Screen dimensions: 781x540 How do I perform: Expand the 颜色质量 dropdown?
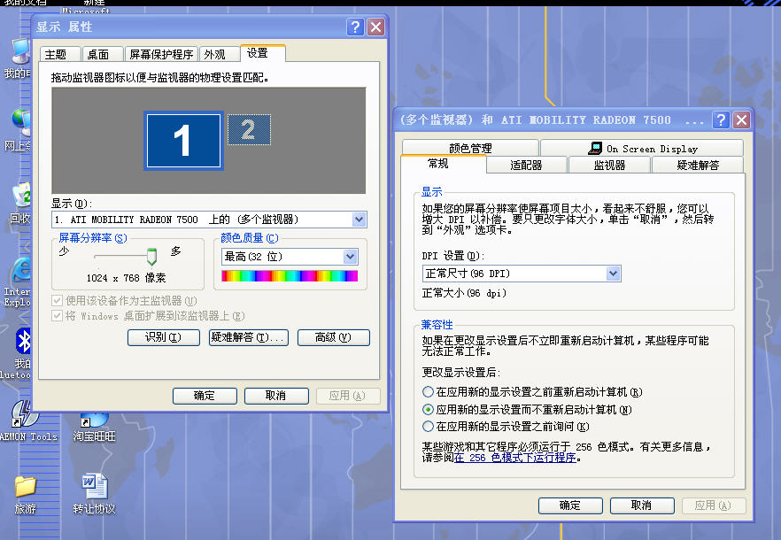pyautogui.click(x=350, y=257)
